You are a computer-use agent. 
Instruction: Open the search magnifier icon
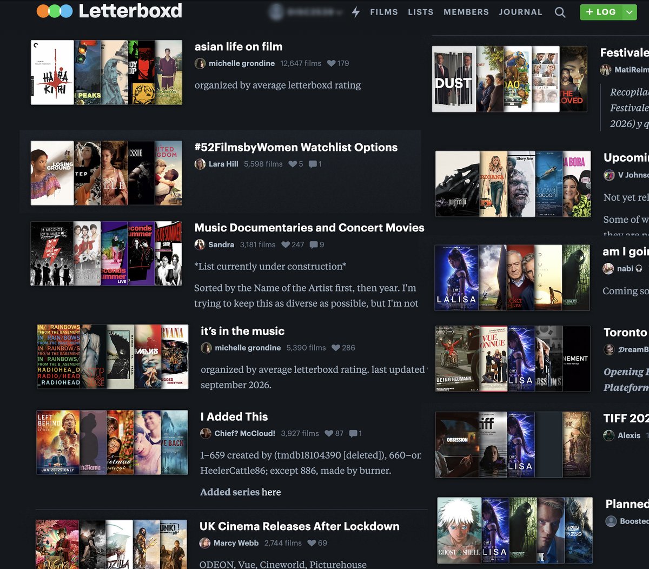point(560,12)
